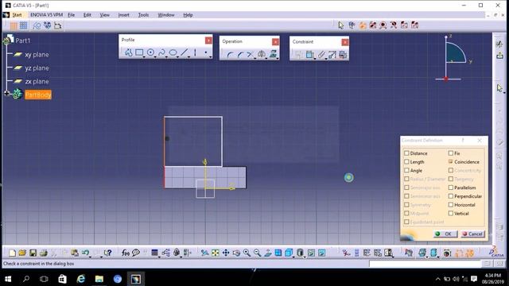Select the xy plane in tree
Image resolution: width=509 pixels, height=286 pixels.
coord(37,55)
